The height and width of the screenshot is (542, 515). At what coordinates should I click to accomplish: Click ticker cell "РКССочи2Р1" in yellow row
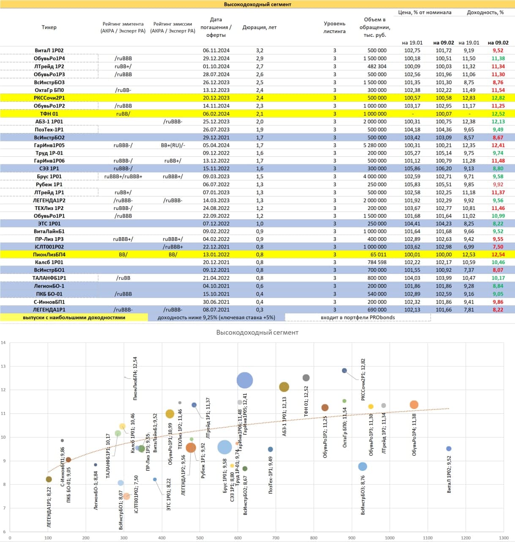pyautogui.click(x=49, y=98)
